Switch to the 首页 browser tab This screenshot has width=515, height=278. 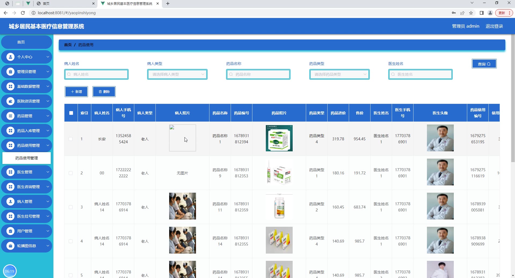point(66,3)
